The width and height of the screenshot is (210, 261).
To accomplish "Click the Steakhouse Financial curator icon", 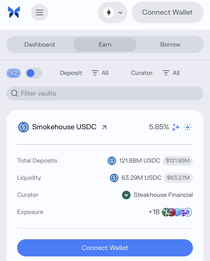I will point(126,195).
